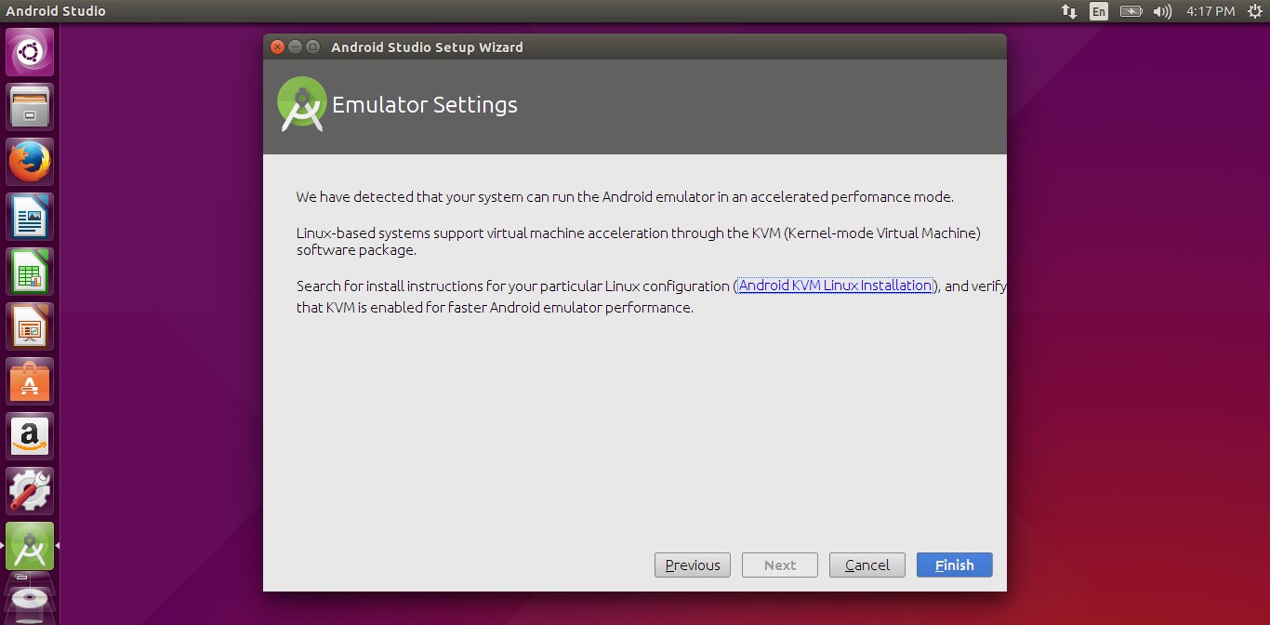The image size is (1270, 625).
Task: Open the Ubuntu Software Center
Action: (29, 380)
